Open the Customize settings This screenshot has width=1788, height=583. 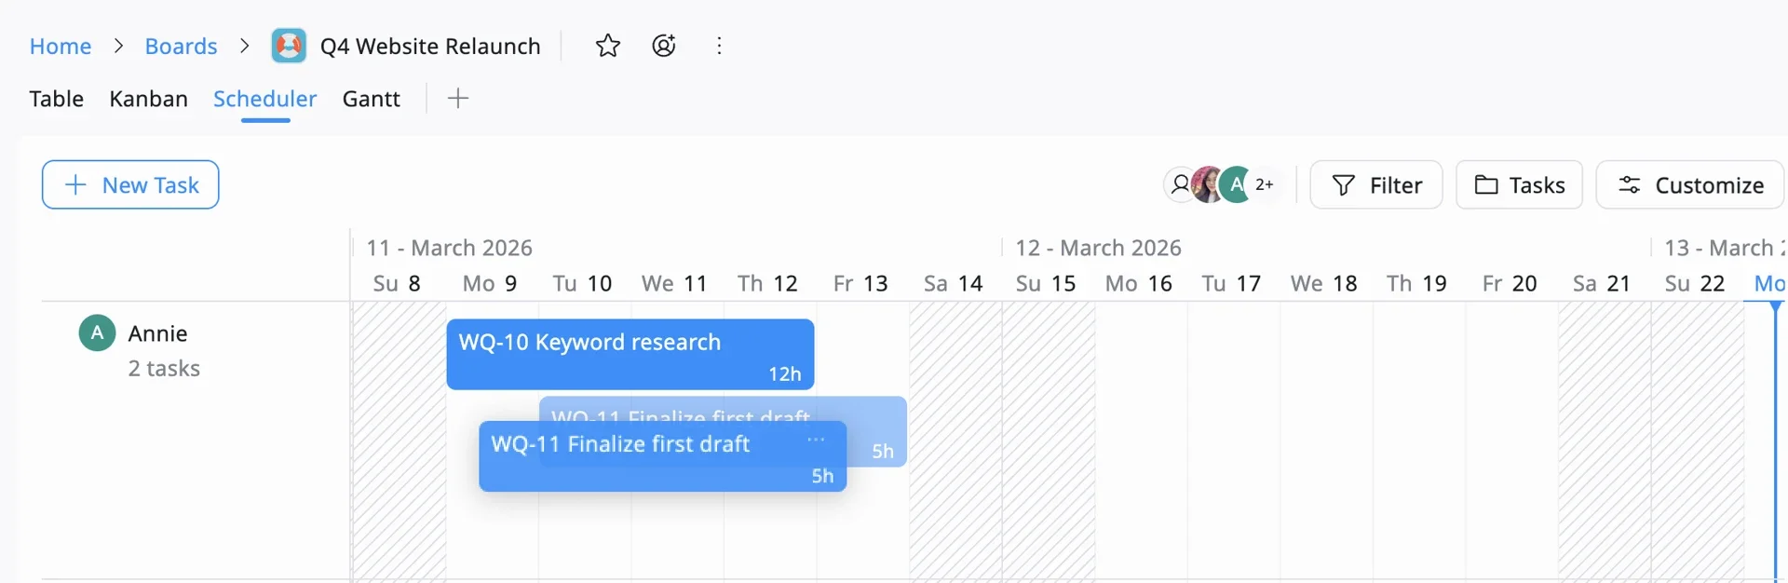(x=1689, y=184)
